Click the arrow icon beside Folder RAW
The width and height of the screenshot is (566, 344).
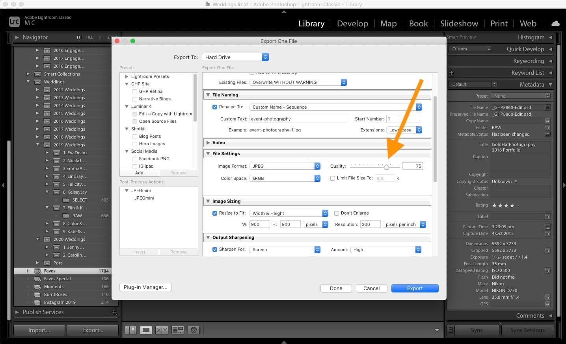[x=547, y=128]
